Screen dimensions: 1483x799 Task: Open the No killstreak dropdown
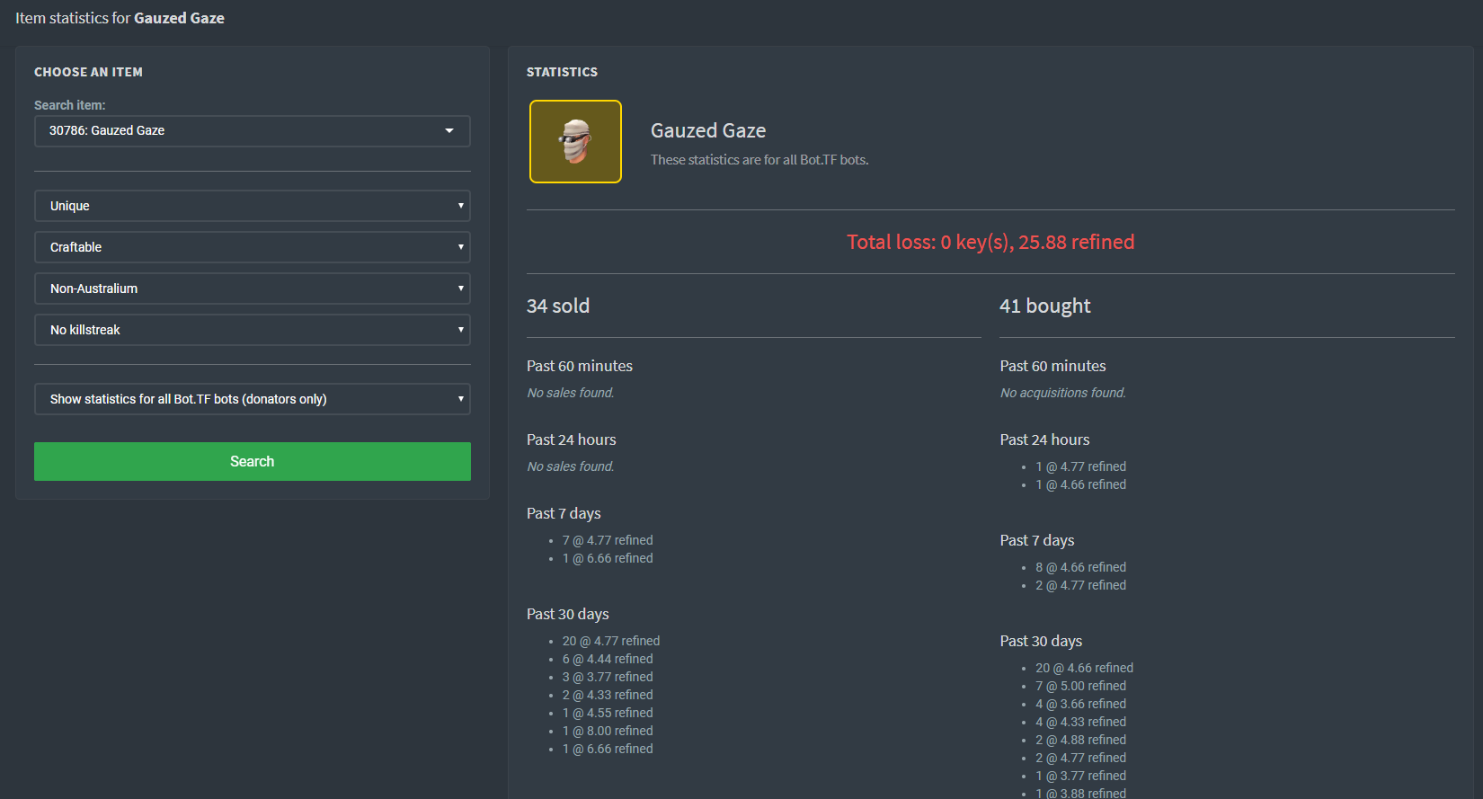point(252,330)
